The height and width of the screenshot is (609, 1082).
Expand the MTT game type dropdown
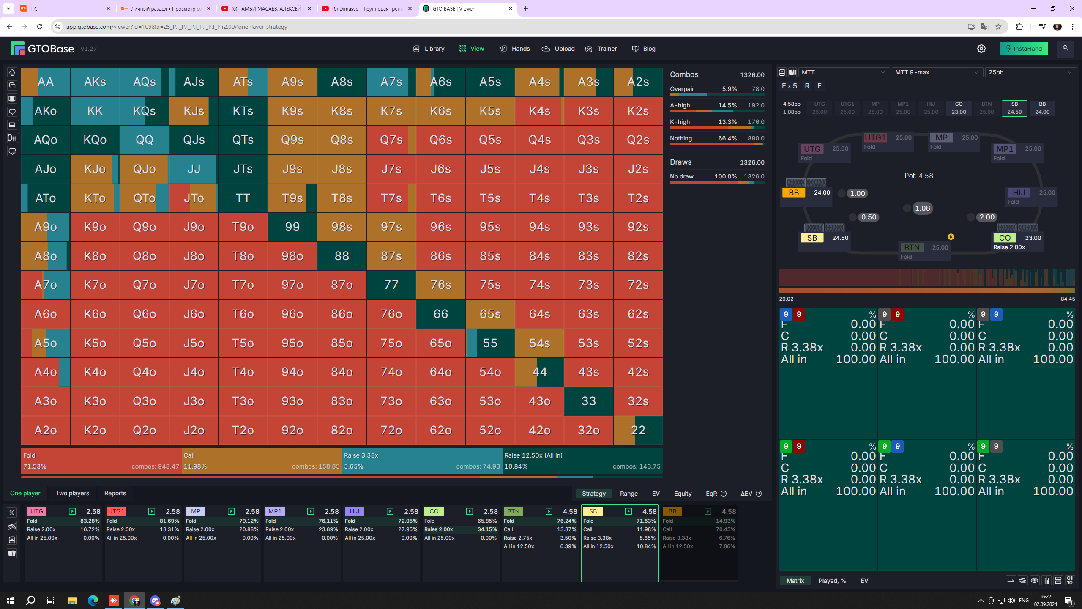point(843,72)
